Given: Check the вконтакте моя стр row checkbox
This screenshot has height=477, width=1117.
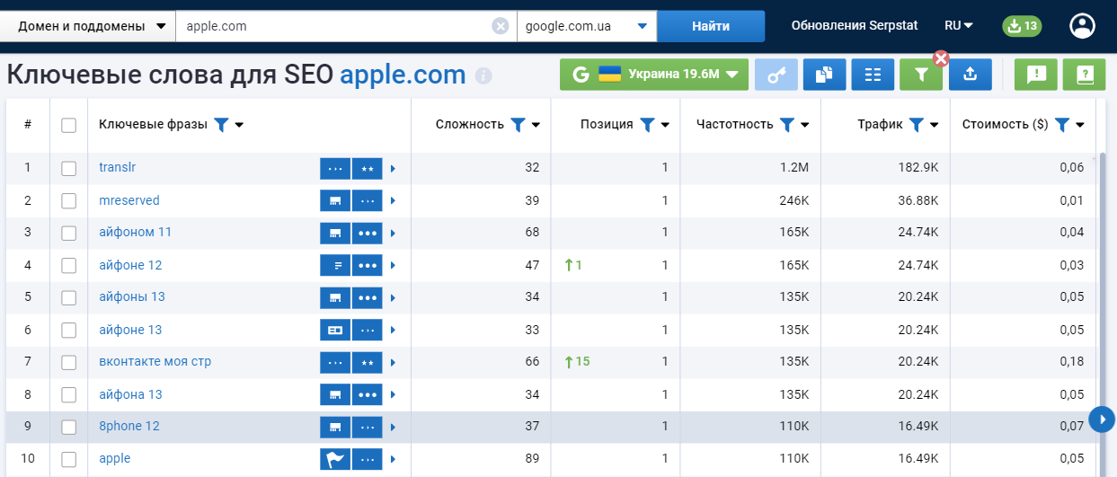Looking at the screenshot, I should pyautogui.click(x=68, y=362).
